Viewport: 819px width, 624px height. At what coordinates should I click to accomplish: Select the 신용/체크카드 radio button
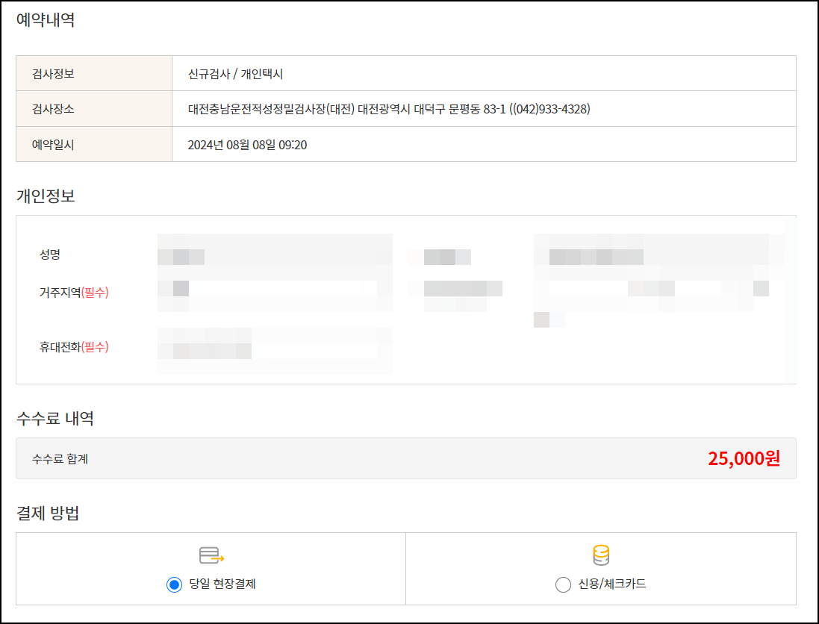(x=563, y=584)
